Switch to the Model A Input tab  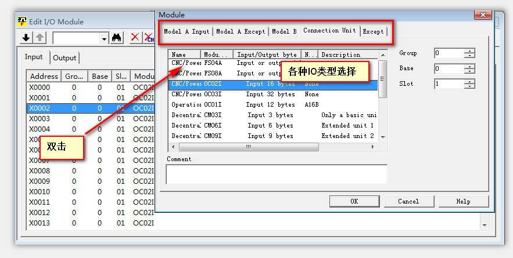tap(186, 31)
